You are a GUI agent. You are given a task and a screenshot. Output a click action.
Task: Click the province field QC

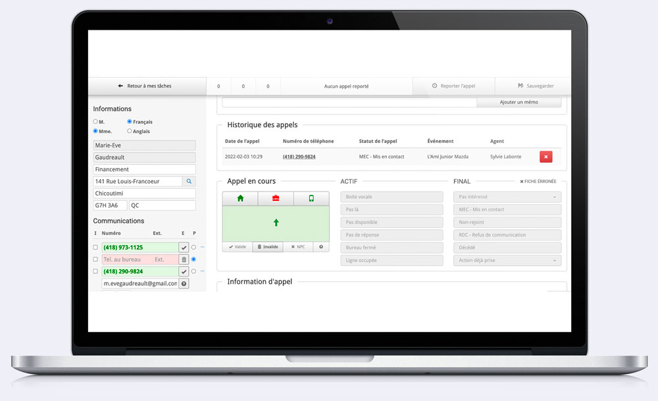[x=163, y=205]
